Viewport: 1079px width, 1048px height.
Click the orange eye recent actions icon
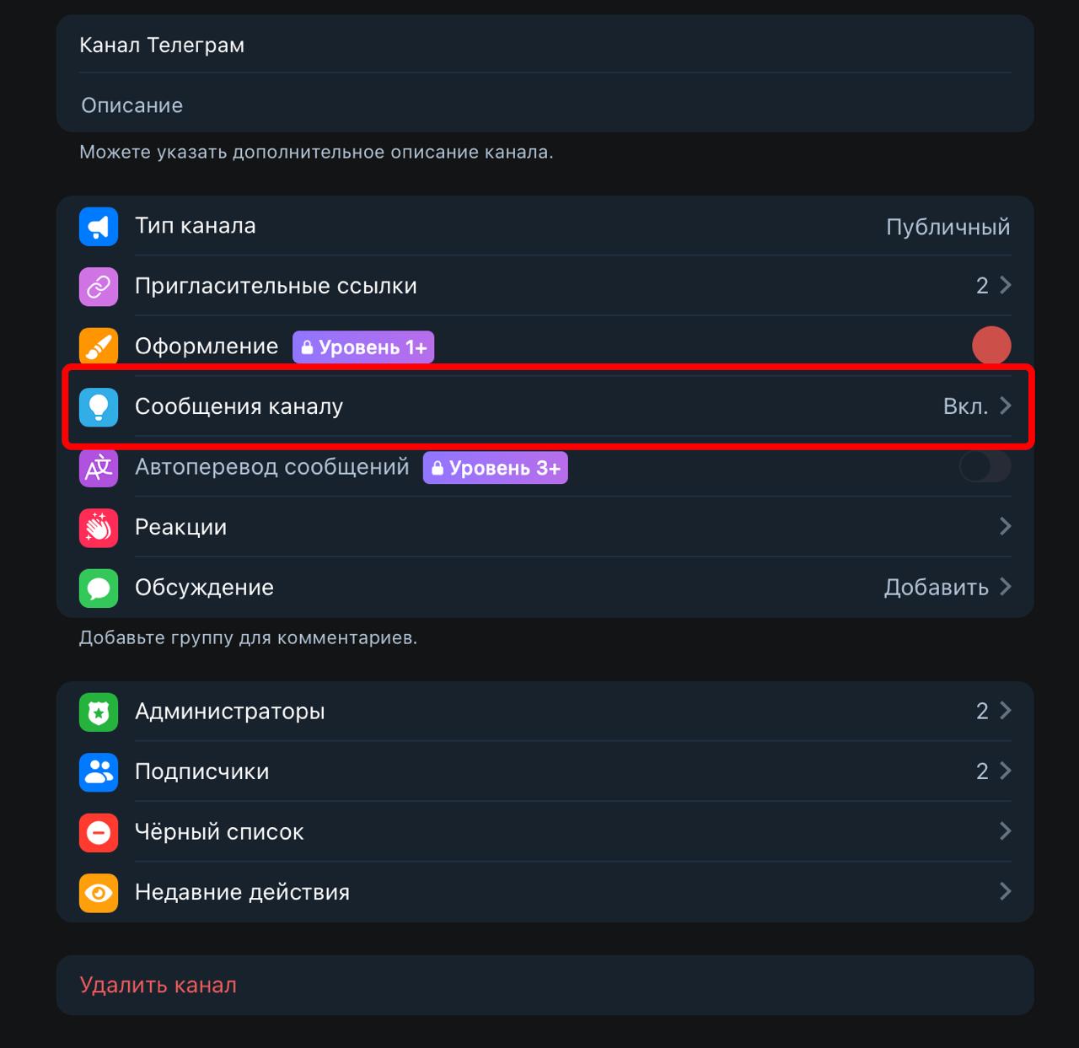point(99,893)
